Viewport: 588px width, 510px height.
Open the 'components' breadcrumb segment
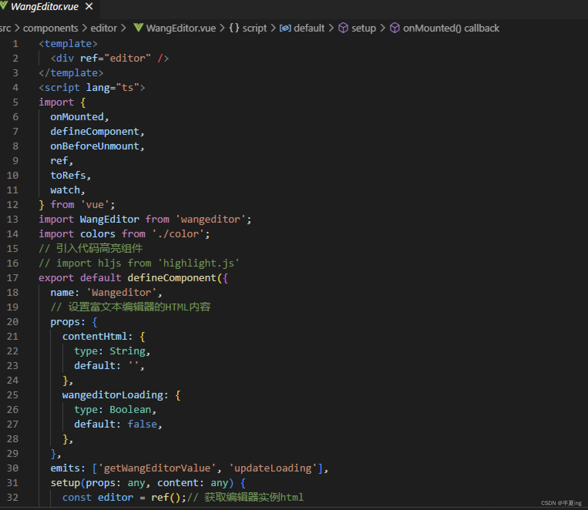[x=50, y=28]
